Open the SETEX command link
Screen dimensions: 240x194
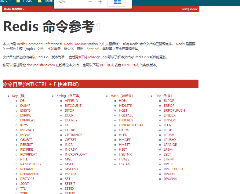tap(70, 189)
